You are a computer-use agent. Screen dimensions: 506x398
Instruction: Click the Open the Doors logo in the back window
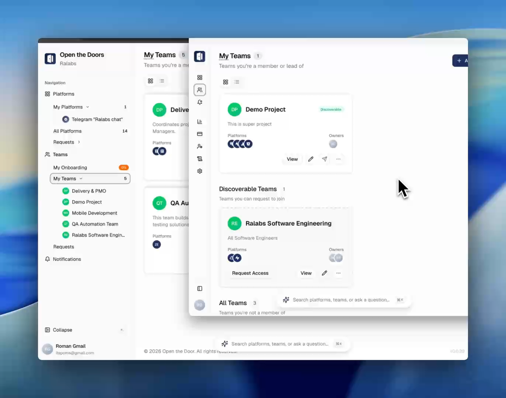tap(50, 59)
